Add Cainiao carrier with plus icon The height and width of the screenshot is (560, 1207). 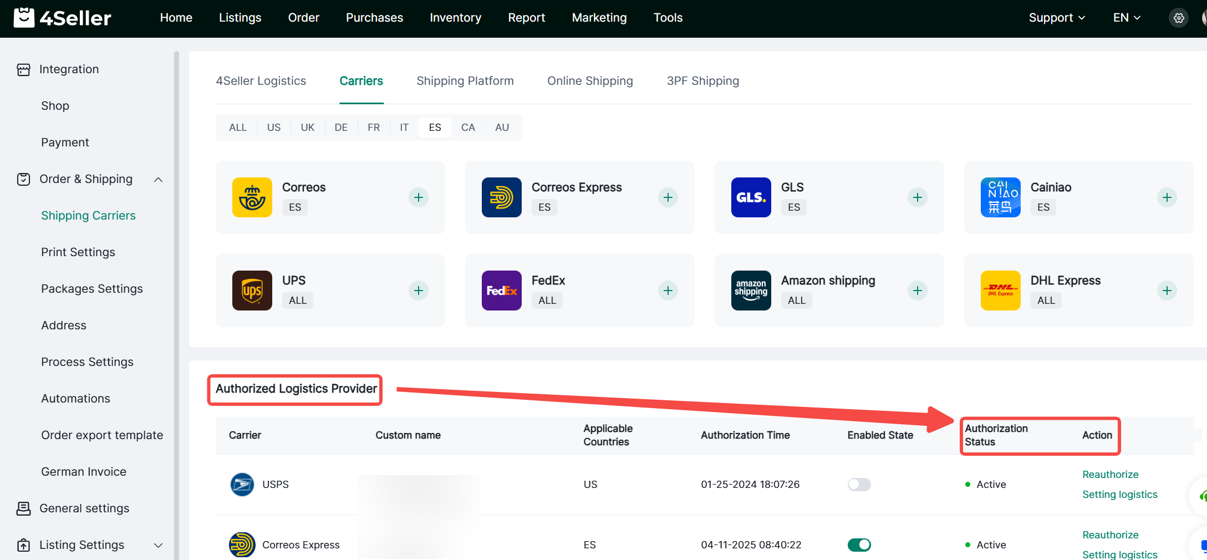[x=1167, y=197]
